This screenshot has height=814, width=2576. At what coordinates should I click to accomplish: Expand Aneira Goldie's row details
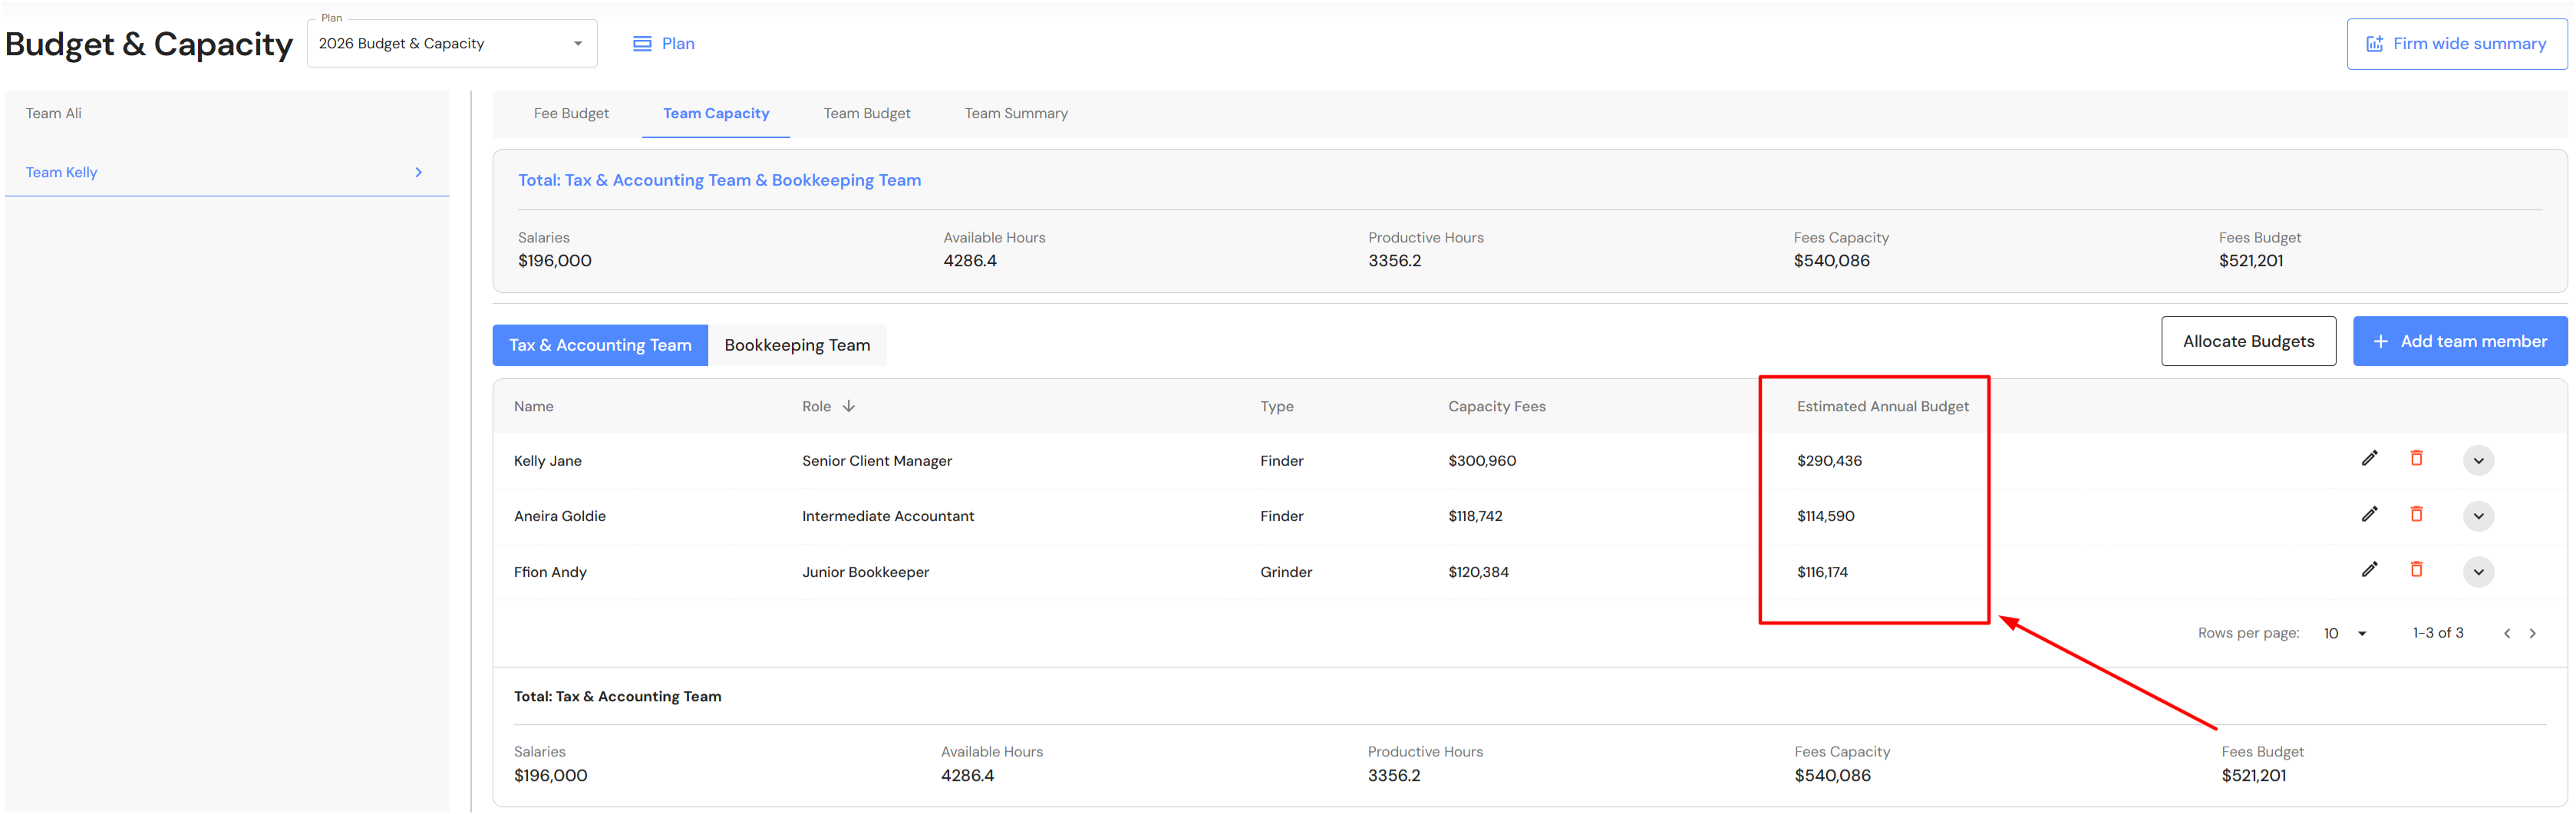[x=2478, y=517]
